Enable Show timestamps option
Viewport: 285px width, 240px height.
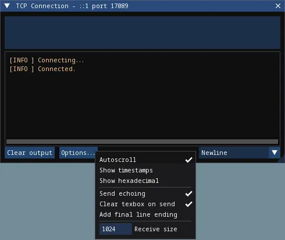coord(145,170)
